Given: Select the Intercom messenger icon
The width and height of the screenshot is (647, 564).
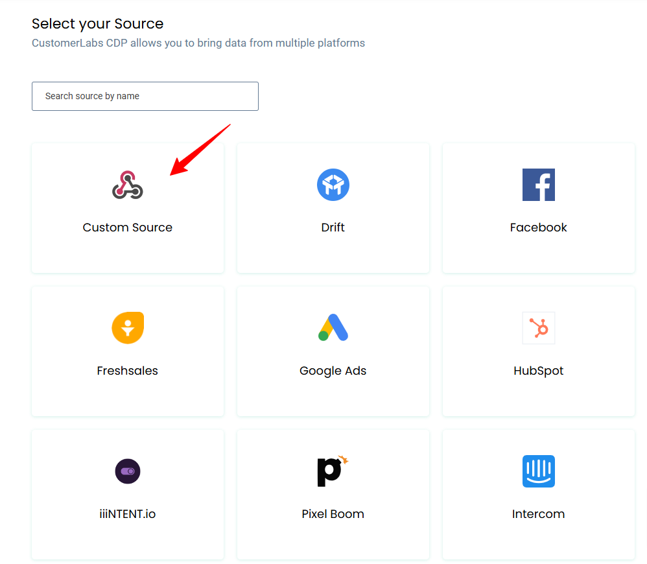Looking at the screenshot, I should coord(538,471).
